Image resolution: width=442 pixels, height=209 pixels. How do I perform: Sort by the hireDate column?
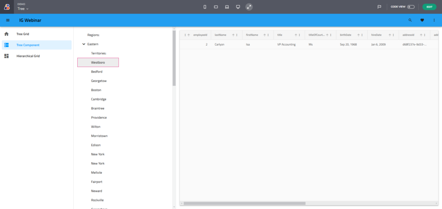pyautogui.click(x=390, y=35)
